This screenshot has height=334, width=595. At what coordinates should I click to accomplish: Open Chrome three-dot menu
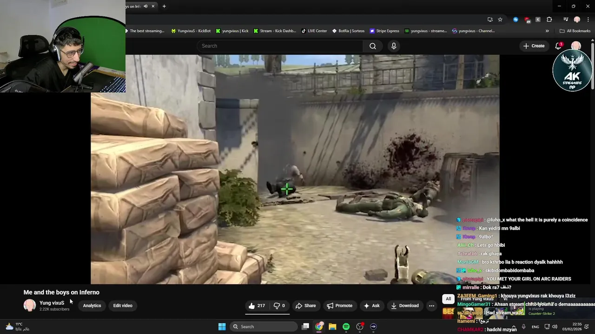[588, 19]
